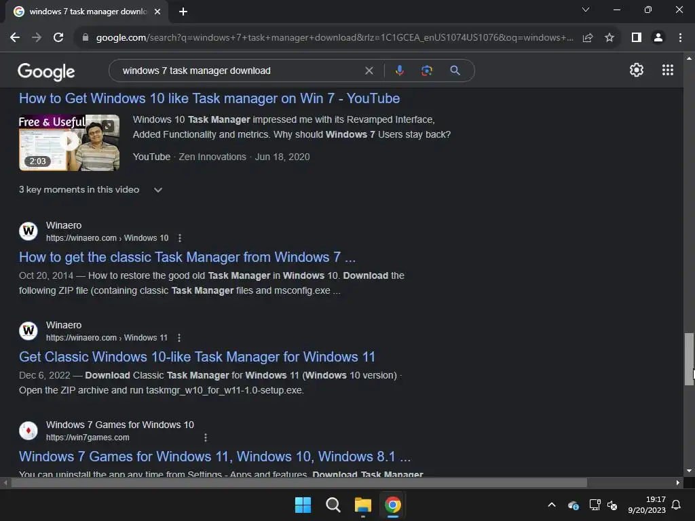The height and width of the screenshot is (521, 695).
Task: Go to Google homepage via logo
Action: coord(46,72)
